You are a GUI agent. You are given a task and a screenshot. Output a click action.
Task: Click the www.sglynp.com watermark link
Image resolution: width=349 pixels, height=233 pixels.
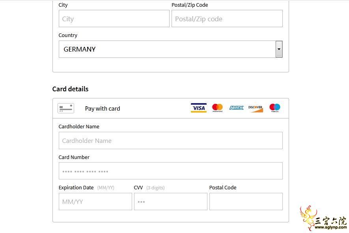click(331, 227)
